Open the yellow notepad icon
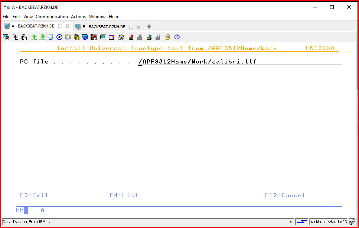 [x=167, y=37]
